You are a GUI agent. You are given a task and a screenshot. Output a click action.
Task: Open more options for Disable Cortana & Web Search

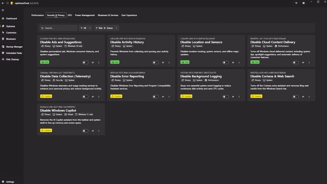[x=309, y=96]
